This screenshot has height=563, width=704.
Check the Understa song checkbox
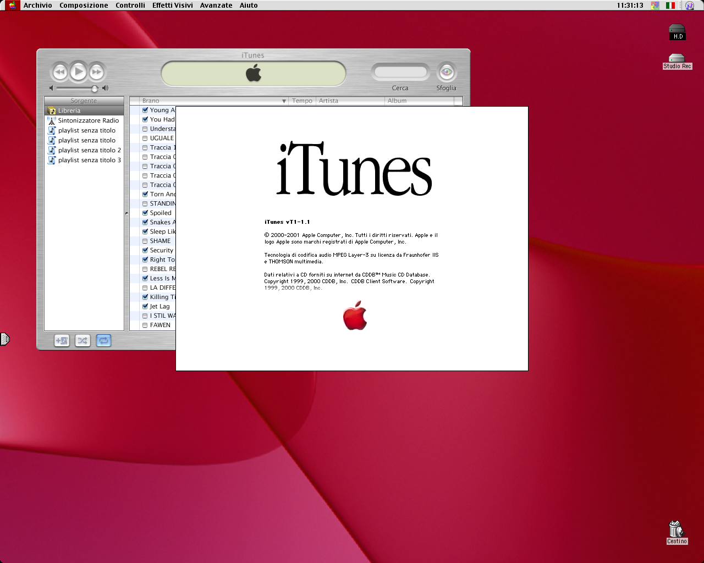pyautogui.click(x=145, y=129)
